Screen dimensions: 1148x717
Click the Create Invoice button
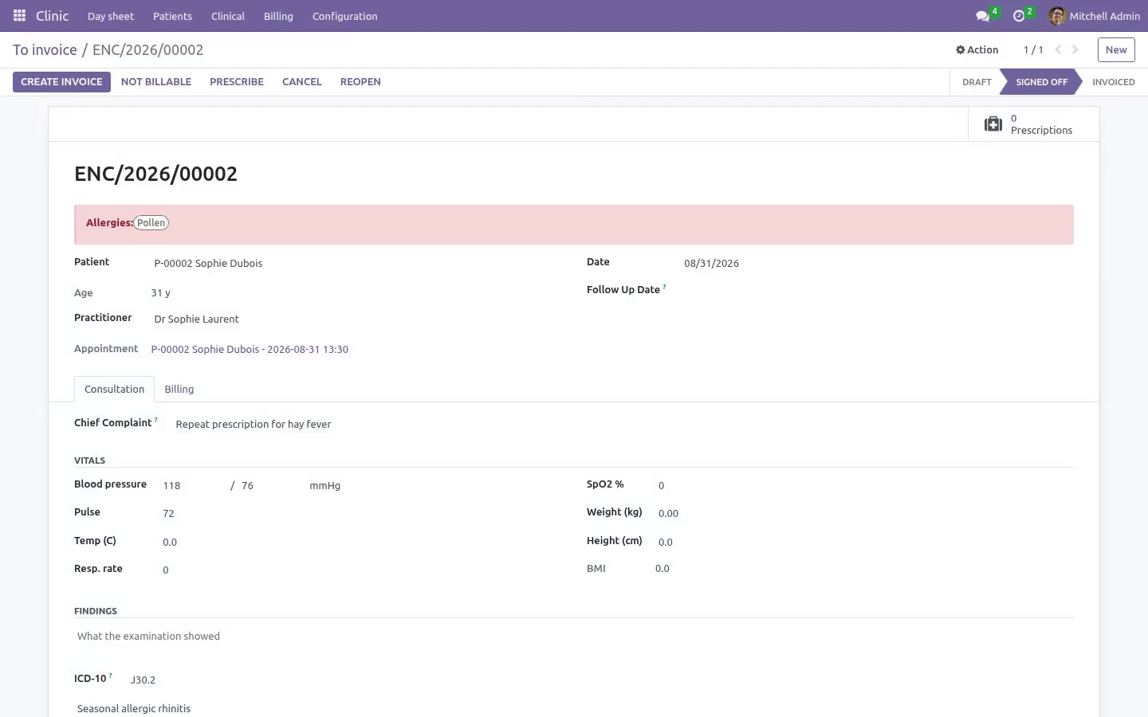pyautogui.click(x=61, y=81)
